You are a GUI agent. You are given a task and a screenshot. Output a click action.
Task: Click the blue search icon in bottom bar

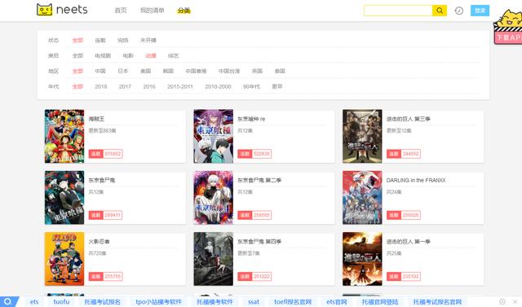coord(7,301)
